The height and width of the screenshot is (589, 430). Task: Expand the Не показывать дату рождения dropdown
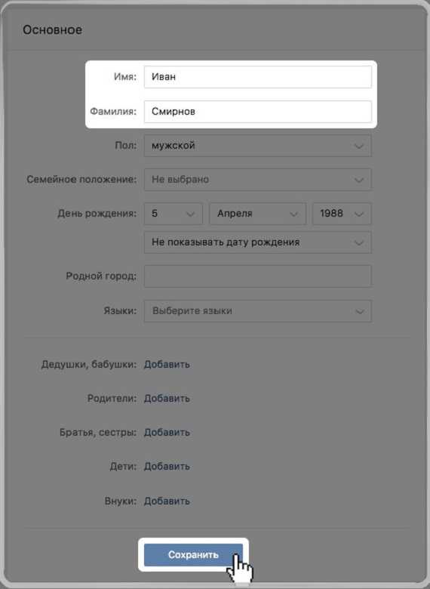point(258,242)
